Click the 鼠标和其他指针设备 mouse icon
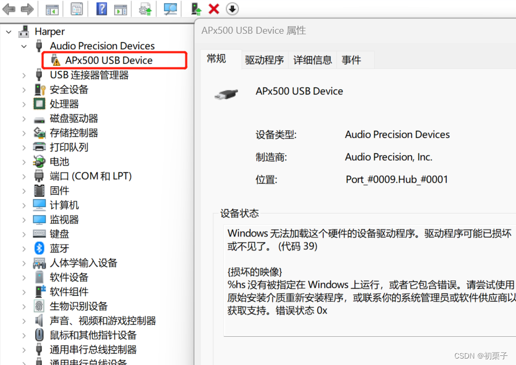This screenshot has width=516, height=365. click(39, 335)
